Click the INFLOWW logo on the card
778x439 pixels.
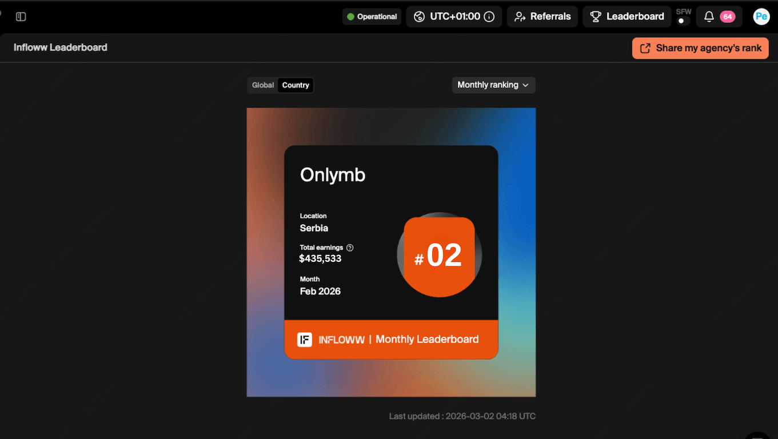click(x=305, y=340)
